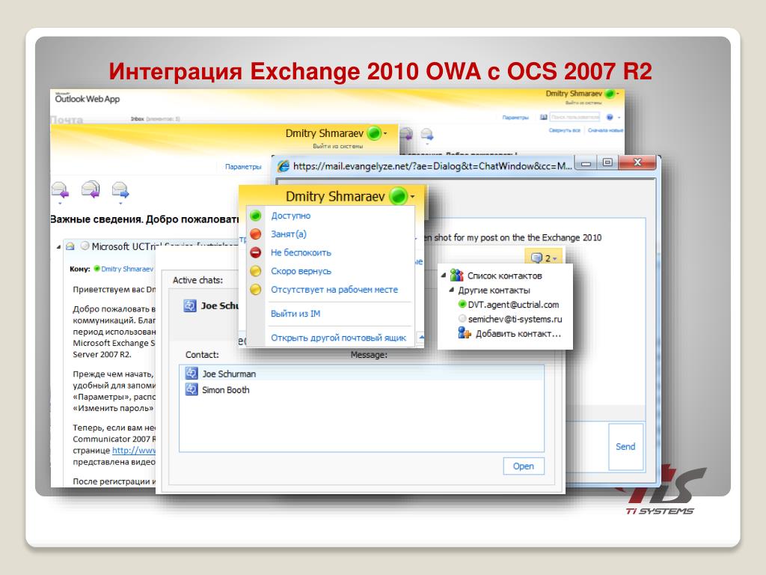Select the Занят(а) status

289,234
